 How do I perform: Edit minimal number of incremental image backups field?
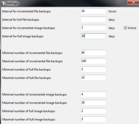pyautogui.click(x=93, y=94)
